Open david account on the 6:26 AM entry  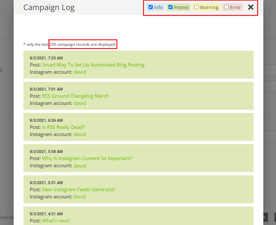click(x=80, y=134)
